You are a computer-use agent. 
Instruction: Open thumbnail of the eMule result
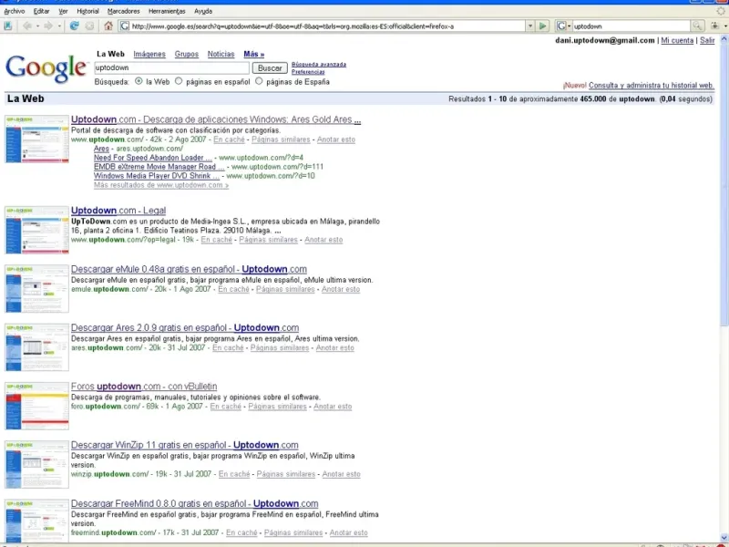point(37,288)
